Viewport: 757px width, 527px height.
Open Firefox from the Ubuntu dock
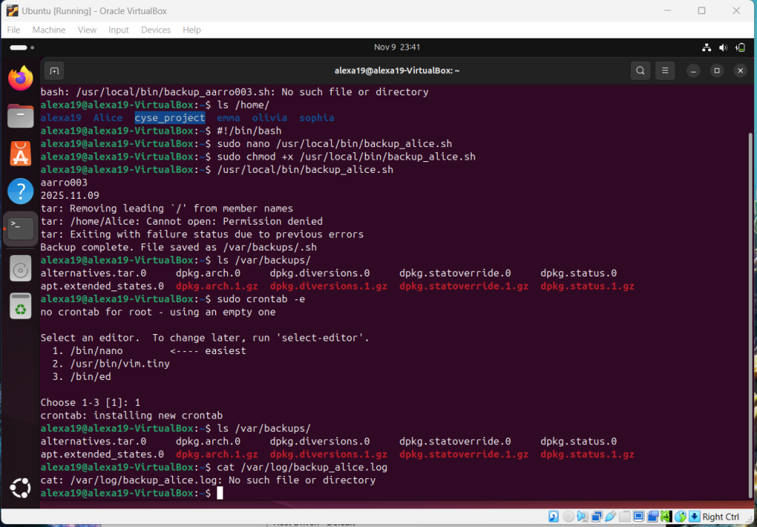coord(21,78)
